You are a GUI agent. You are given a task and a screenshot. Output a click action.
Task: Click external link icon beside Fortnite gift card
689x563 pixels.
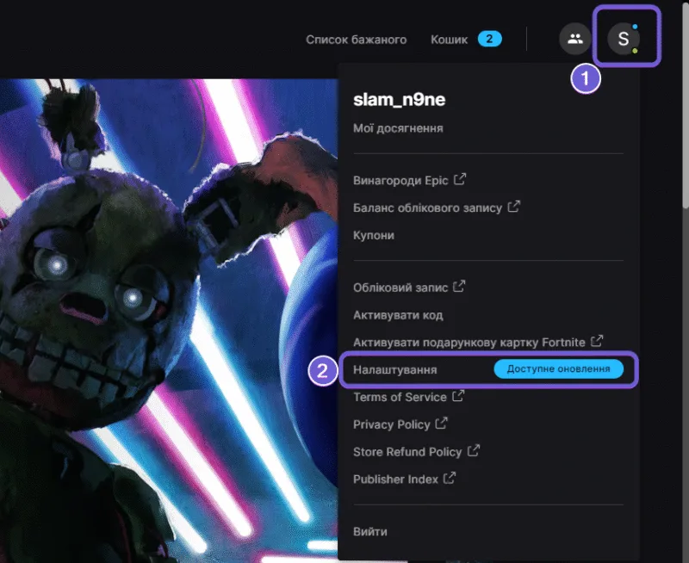597,341
